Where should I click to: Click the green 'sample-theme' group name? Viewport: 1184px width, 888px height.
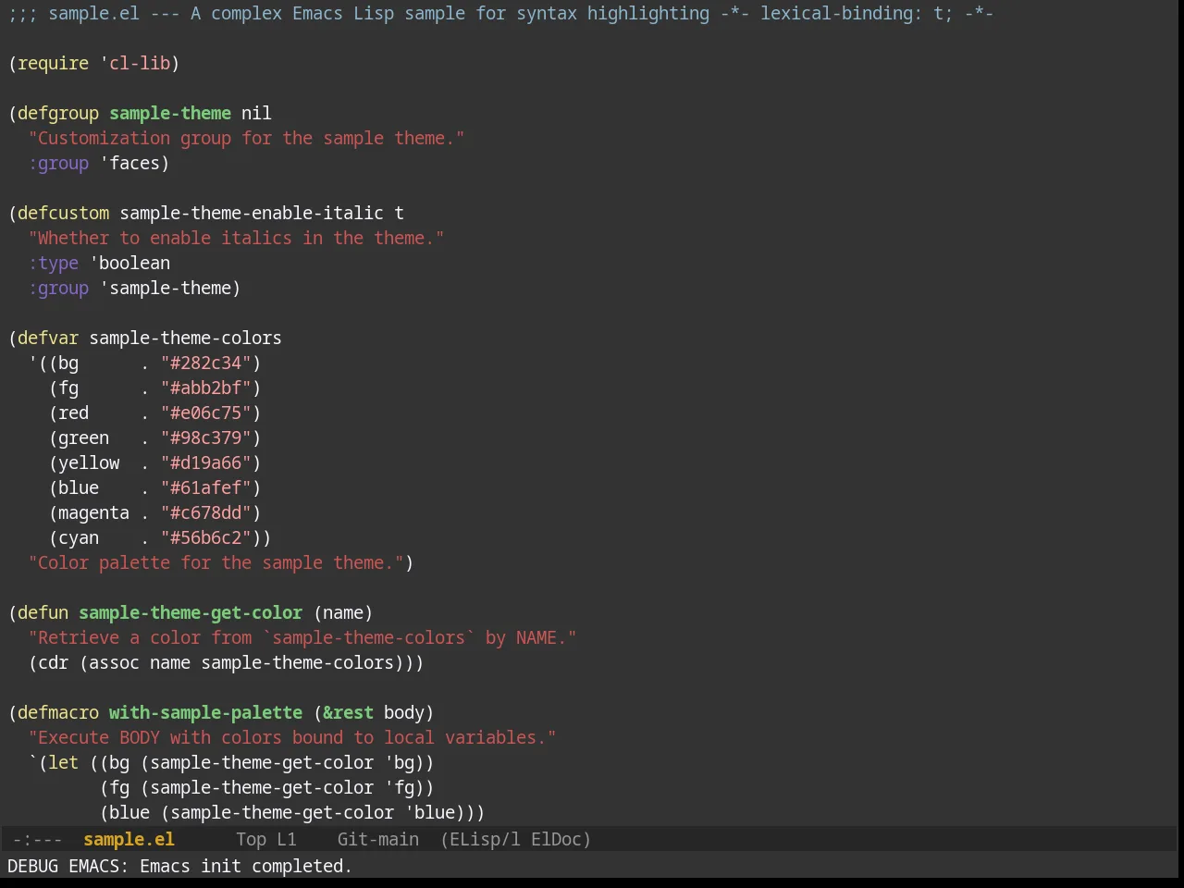click(x=170, y=113)
